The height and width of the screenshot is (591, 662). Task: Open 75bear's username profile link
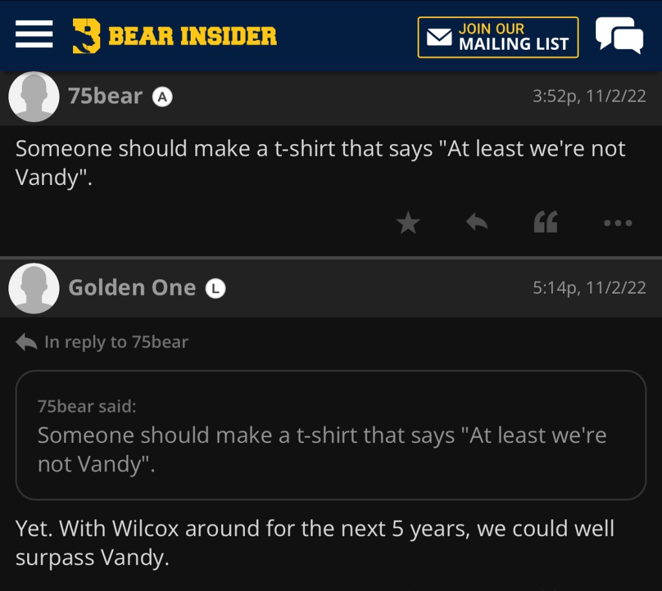pyautogui.click(x=105, y=96)
